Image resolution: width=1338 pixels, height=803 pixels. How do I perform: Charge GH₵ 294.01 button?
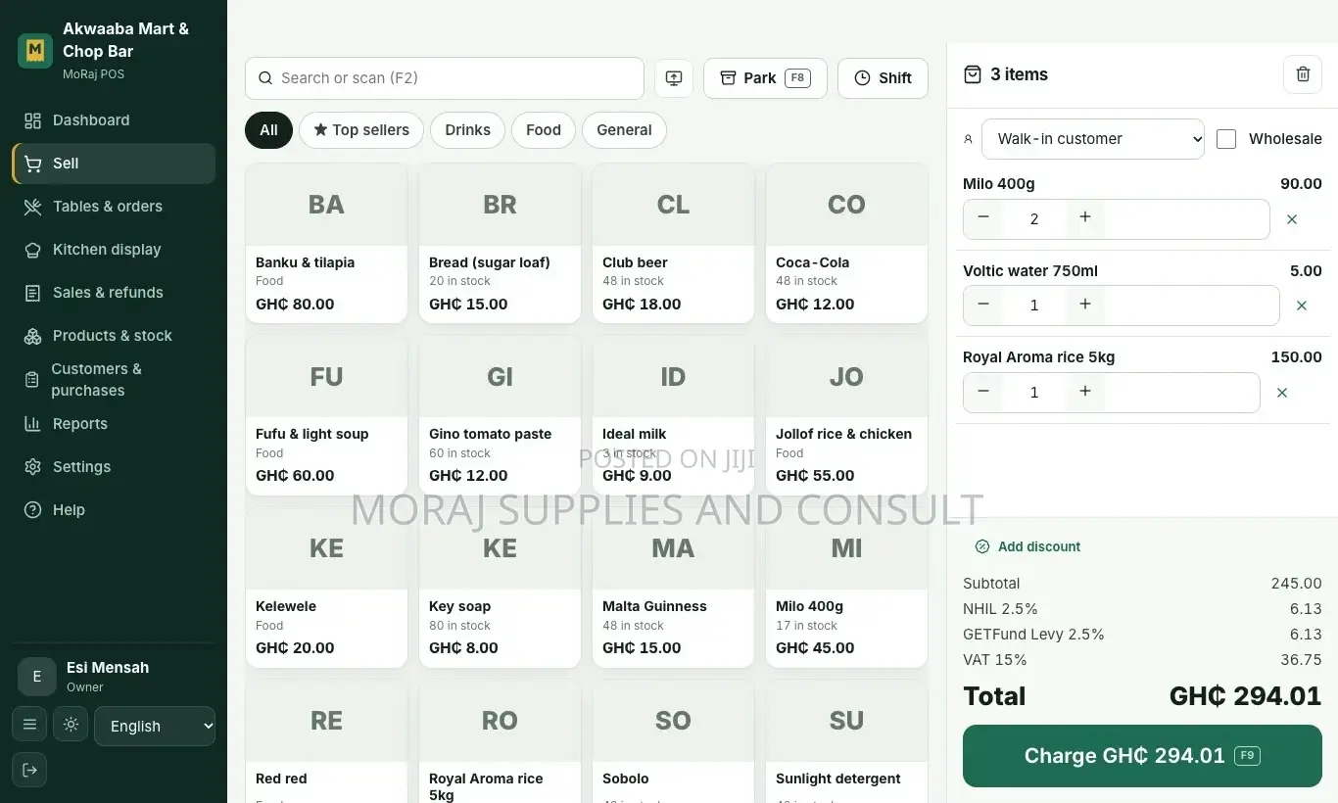pyautogui.click(x=1142, y=756)
